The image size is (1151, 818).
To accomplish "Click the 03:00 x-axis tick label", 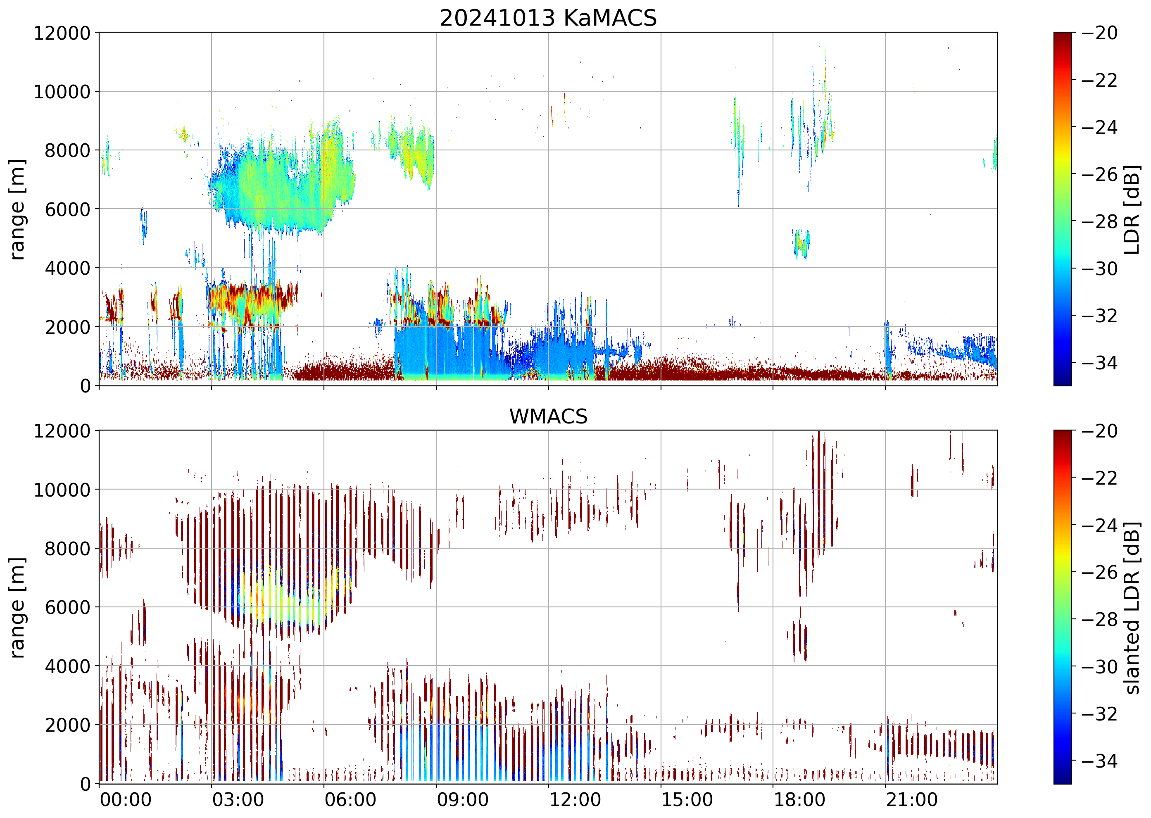I will click(x=238, y=799).
